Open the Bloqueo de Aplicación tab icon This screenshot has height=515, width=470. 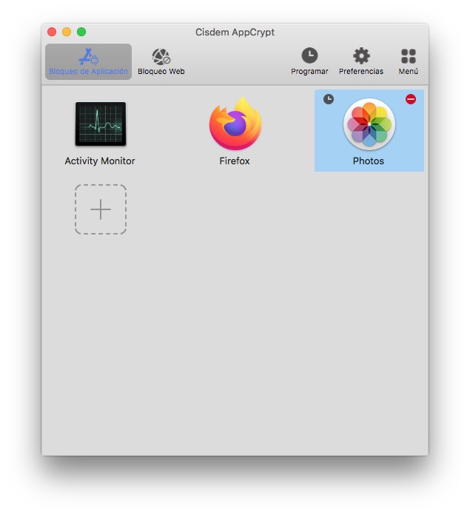(x=89, y=56)
